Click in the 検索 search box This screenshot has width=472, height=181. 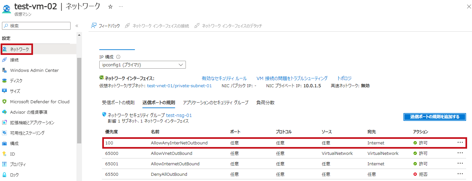point(36,26)
